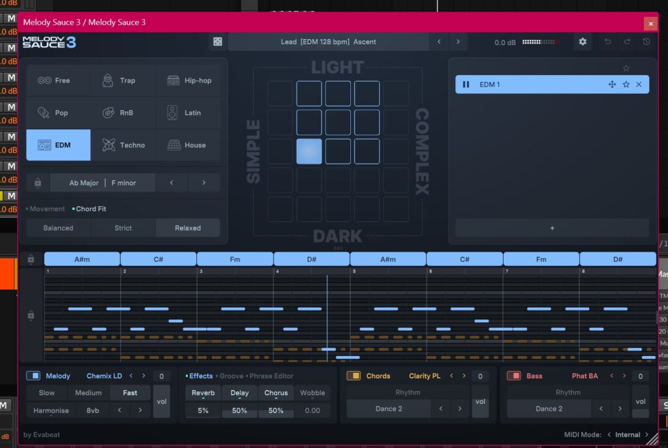Viewport: 668px width, 448px height.
Task: Click the drag-move icon on EDM 1
Action: click(612, 85)
